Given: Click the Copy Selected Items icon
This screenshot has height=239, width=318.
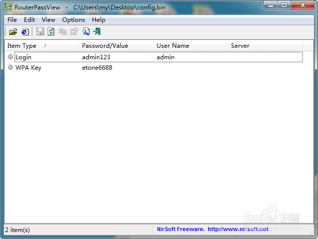Looking at the screenshot, I should 63,32.
